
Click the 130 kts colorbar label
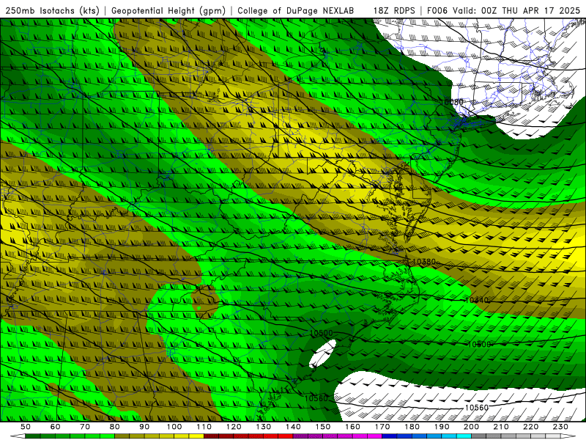(264, 427)
